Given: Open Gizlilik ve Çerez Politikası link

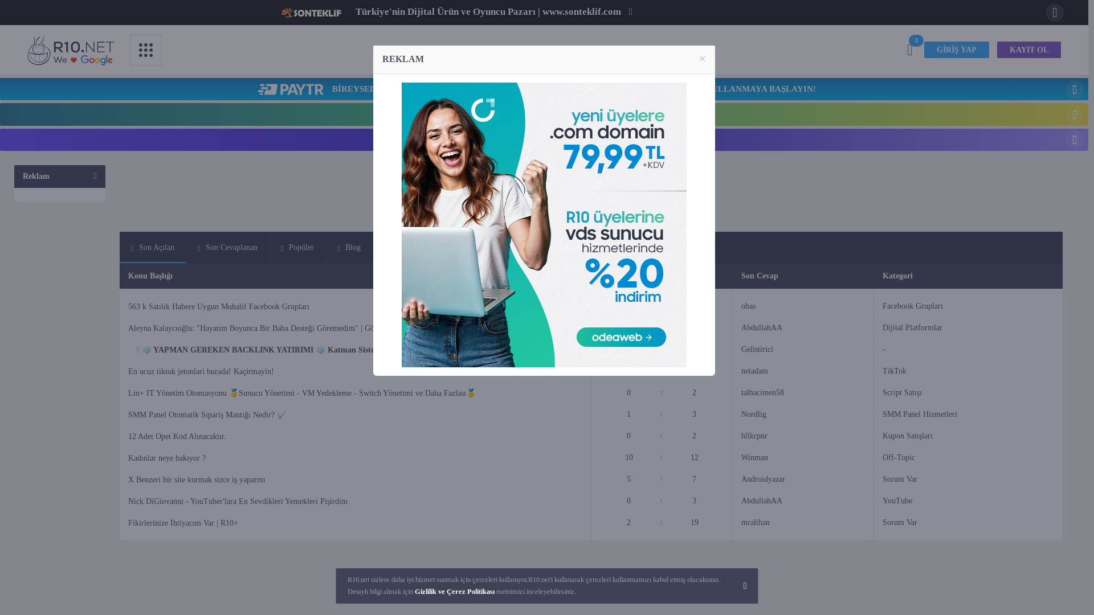Looking at the screenshot, I should [455, 592].
